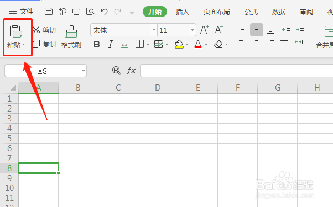The height and width of the screenshot is (207, 333).
Task: Apply cell borders icon
Action: tap(139, 44)
